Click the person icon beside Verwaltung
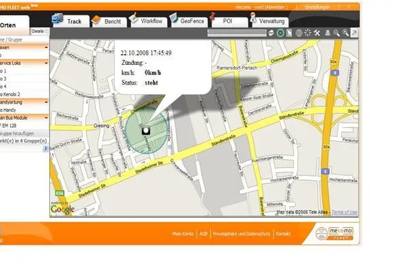 tap(253, 17)
